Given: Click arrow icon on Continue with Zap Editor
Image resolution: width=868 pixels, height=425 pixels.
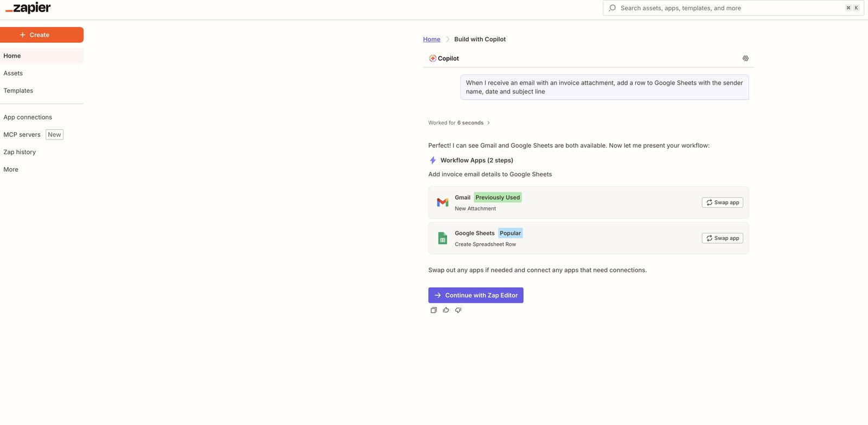Looking at the screenshot, I should point(438,295).
